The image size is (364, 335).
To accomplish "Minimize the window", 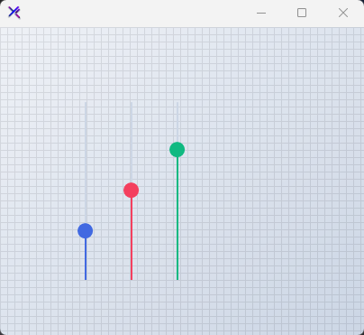I will click(x=261, y=13).
